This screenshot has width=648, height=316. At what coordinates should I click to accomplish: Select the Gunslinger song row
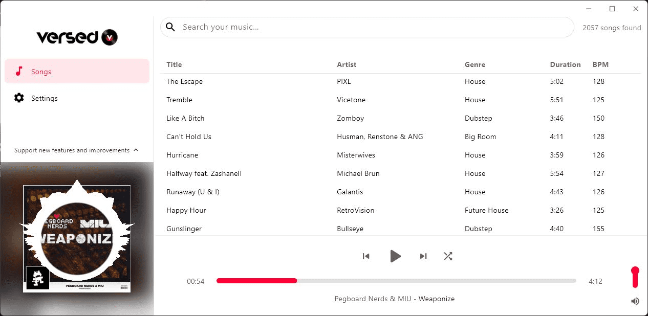tap(184, 229)
